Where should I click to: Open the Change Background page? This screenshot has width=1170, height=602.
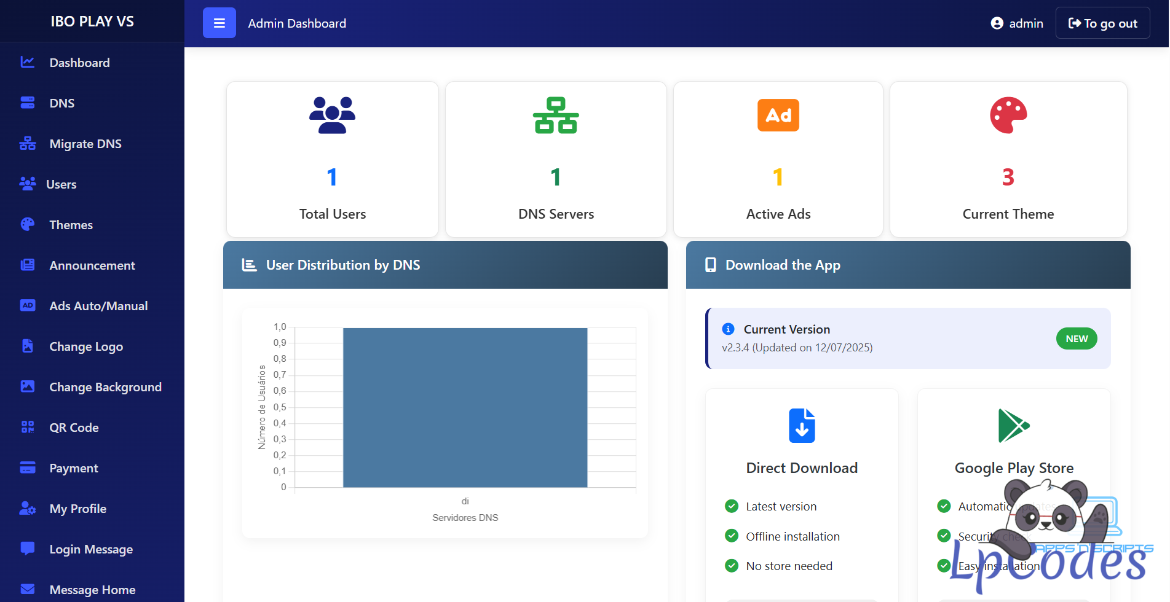(x=105, y=387)
